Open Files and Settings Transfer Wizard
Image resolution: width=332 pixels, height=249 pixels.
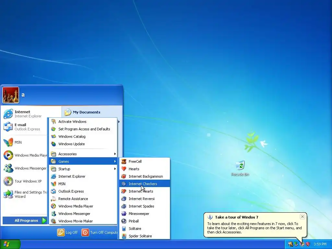click(x=25, y=194)
